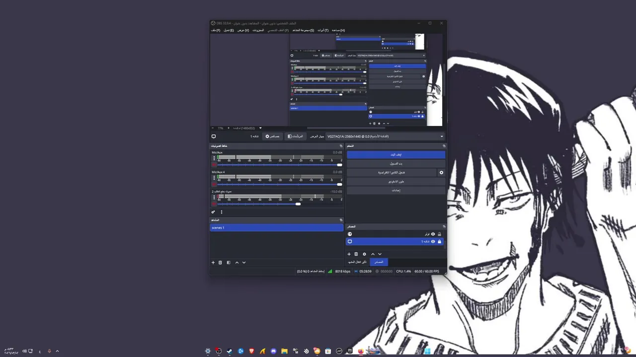Pop out the Sources dock

tap(444, 227)
